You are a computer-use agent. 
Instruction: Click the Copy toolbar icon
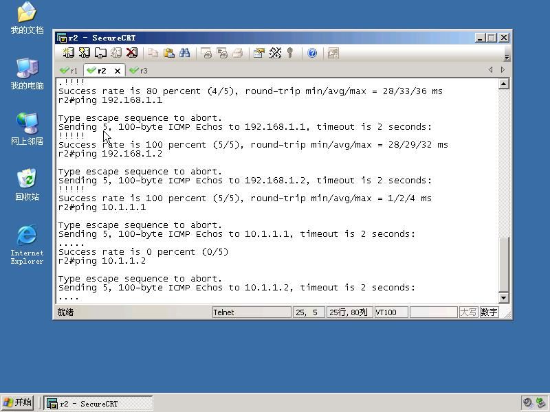tap(153, 53)
